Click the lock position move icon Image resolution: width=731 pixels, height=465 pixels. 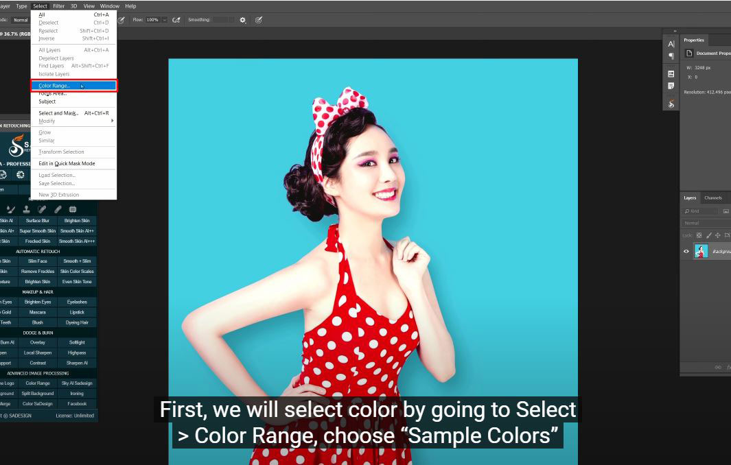pyautogui.click(x=718, y=235)
